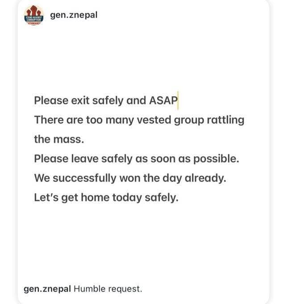This screenshot has width=287, height=304.
Task: Click the "Humble request." caption text
Action: click(x=108, y=289)
